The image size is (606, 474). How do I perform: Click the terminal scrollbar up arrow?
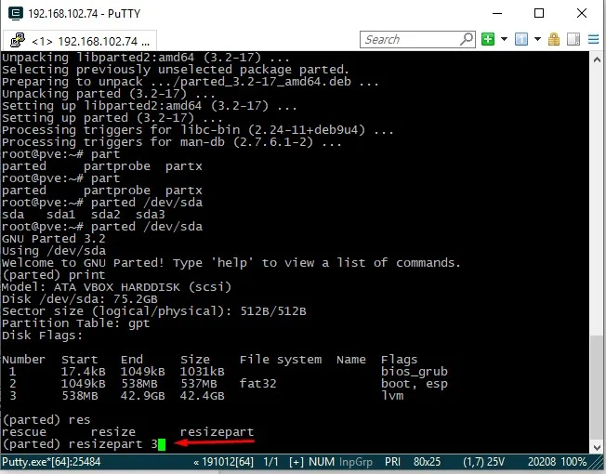pos(597,59)
